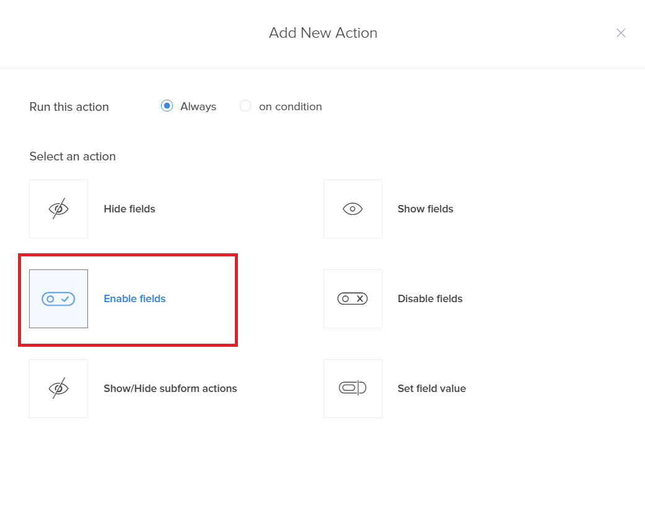Click the "on condition" option label

click(290, 107)
